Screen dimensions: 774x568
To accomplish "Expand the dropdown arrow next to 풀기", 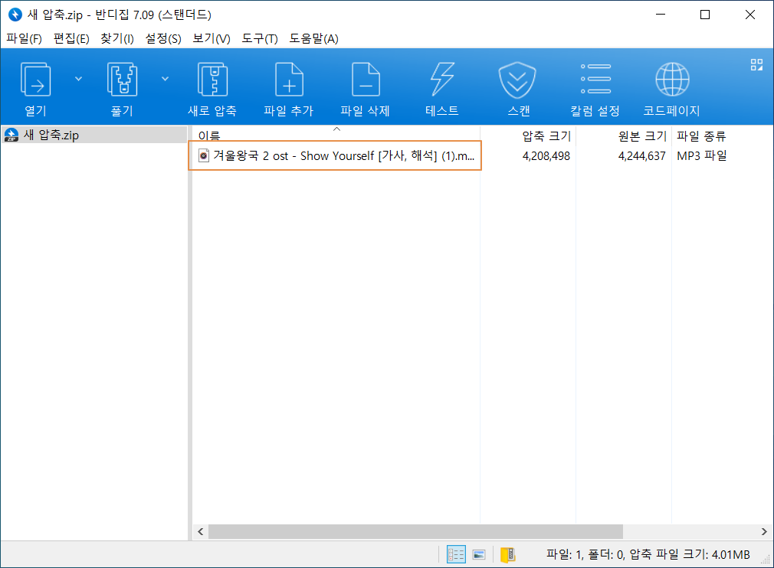I will coord(166,79).
